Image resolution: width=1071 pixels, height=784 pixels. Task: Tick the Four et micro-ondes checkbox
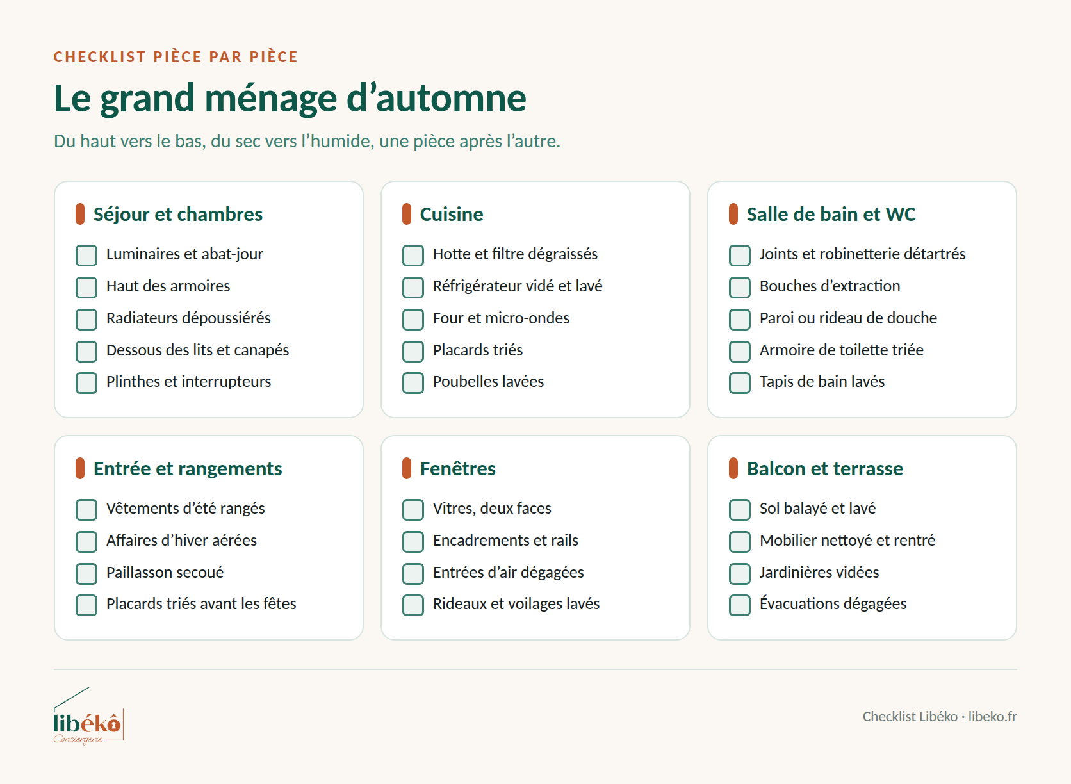(413, 319)
